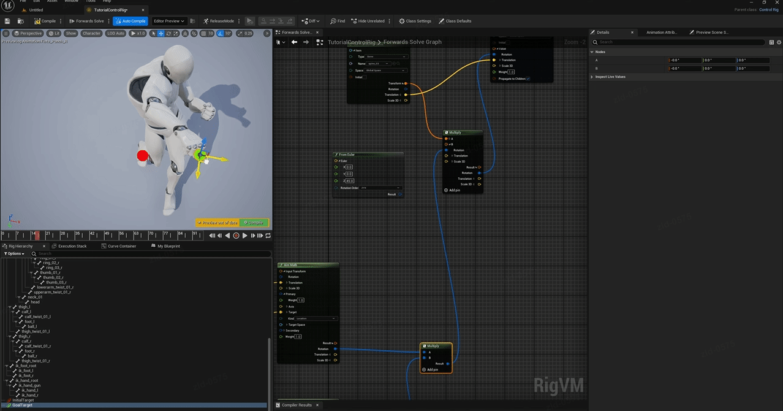The image size is (783, 411).
Task: Choose the Rotate gizmo tool
Action: (168, 33)
